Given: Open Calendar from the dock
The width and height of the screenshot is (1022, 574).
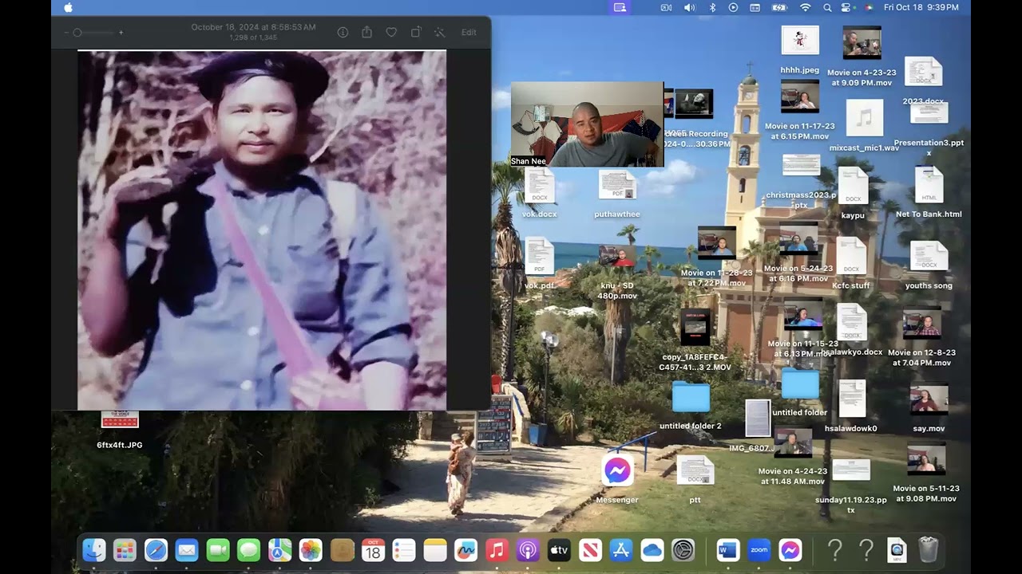Looking at the screenshot, I should pyautogui.click(x=373, y=550).
